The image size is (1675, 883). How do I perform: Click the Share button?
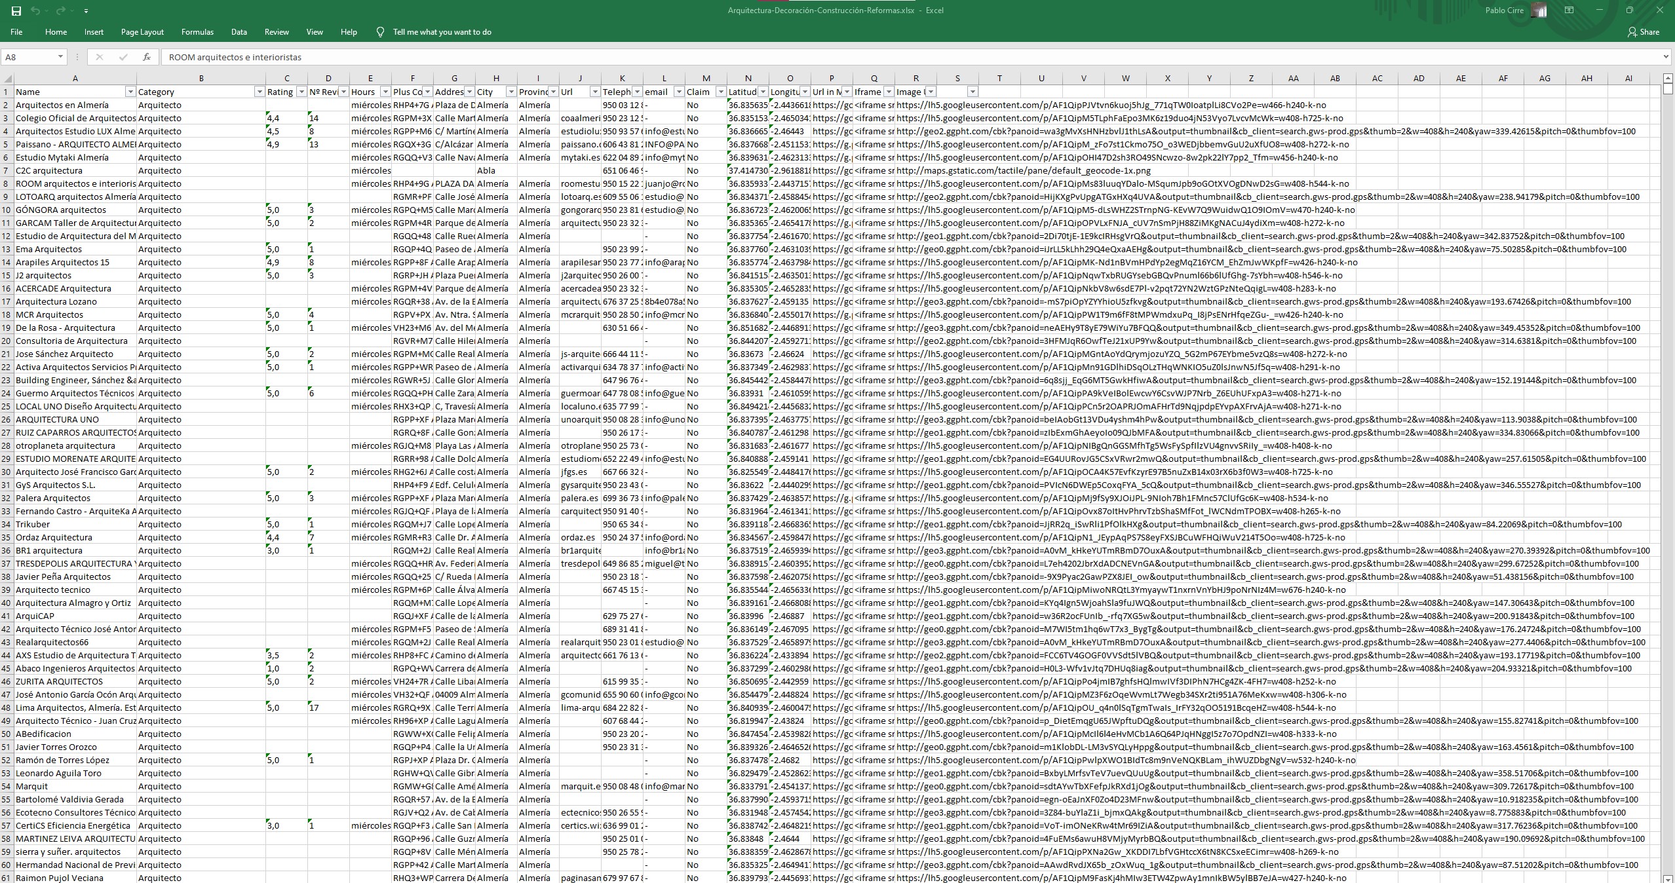[1644, 32]
